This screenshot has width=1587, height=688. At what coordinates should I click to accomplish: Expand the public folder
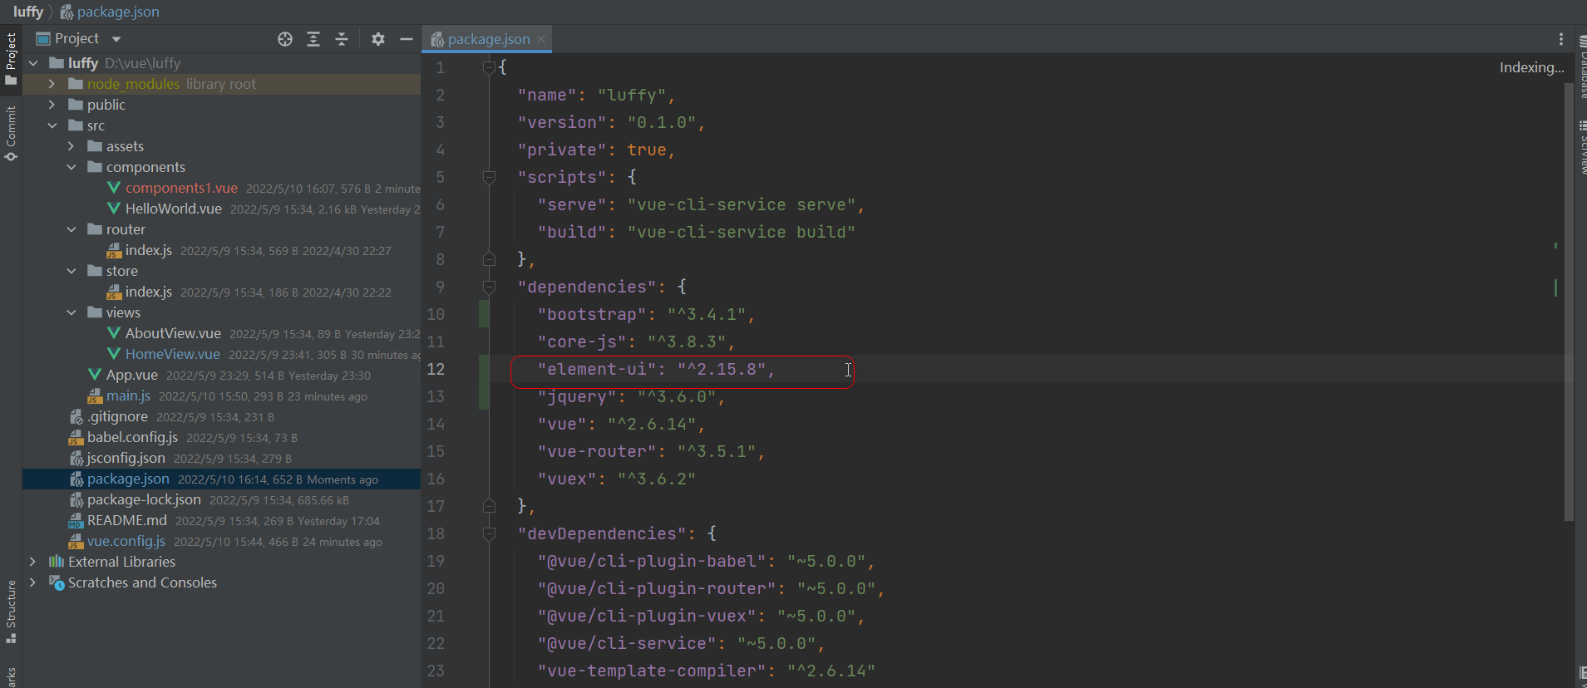click(x=52, y=105)
